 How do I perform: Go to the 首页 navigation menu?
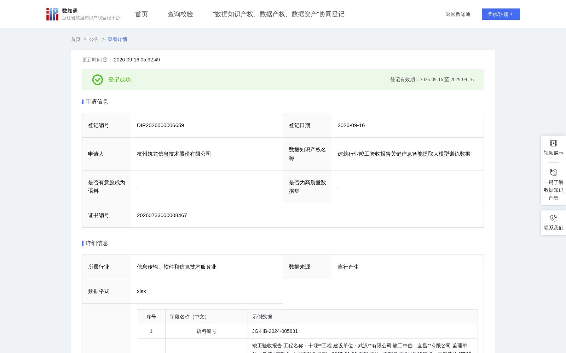(x=141, y=14)
